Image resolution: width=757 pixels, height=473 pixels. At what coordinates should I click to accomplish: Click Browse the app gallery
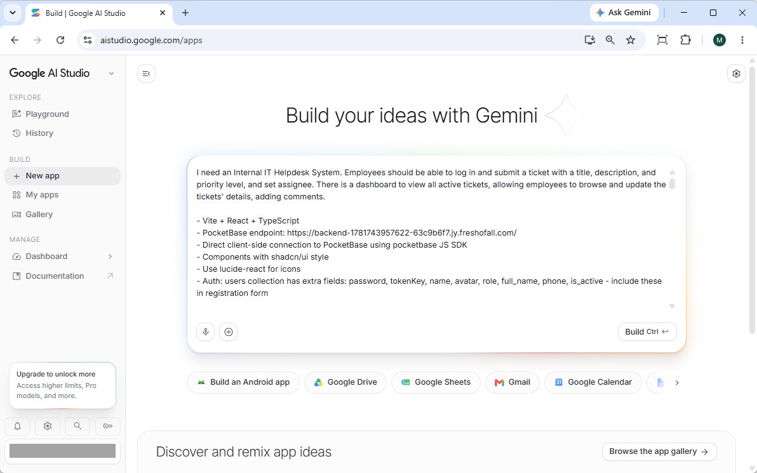pyautogui.click(x=659, y=451)
